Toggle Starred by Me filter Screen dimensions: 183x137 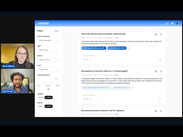click(40, 106)
